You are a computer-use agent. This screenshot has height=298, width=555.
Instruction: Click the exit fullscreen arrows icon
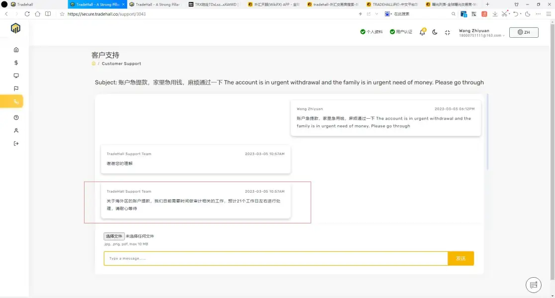pos(448,32)
